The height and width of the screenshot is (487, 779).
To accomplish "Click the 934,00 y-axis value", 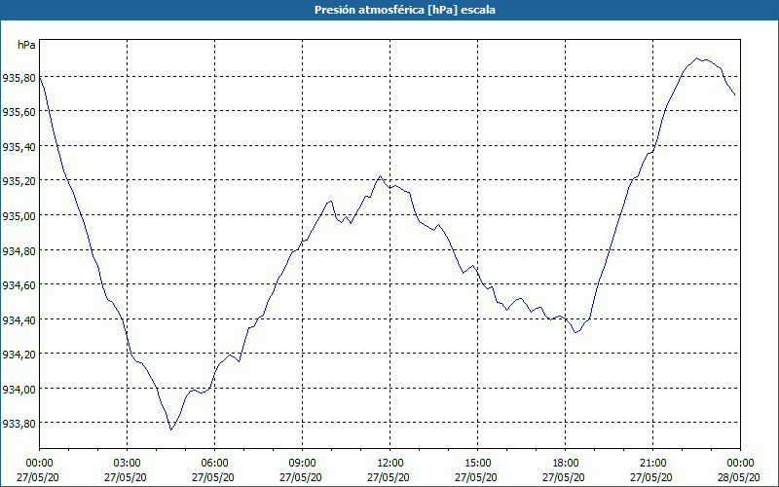I will click(x=19, y=389).
